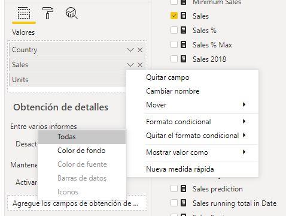Expand the Sales field dropdown chevron
The image size is (286, 216).
[130, 65]
